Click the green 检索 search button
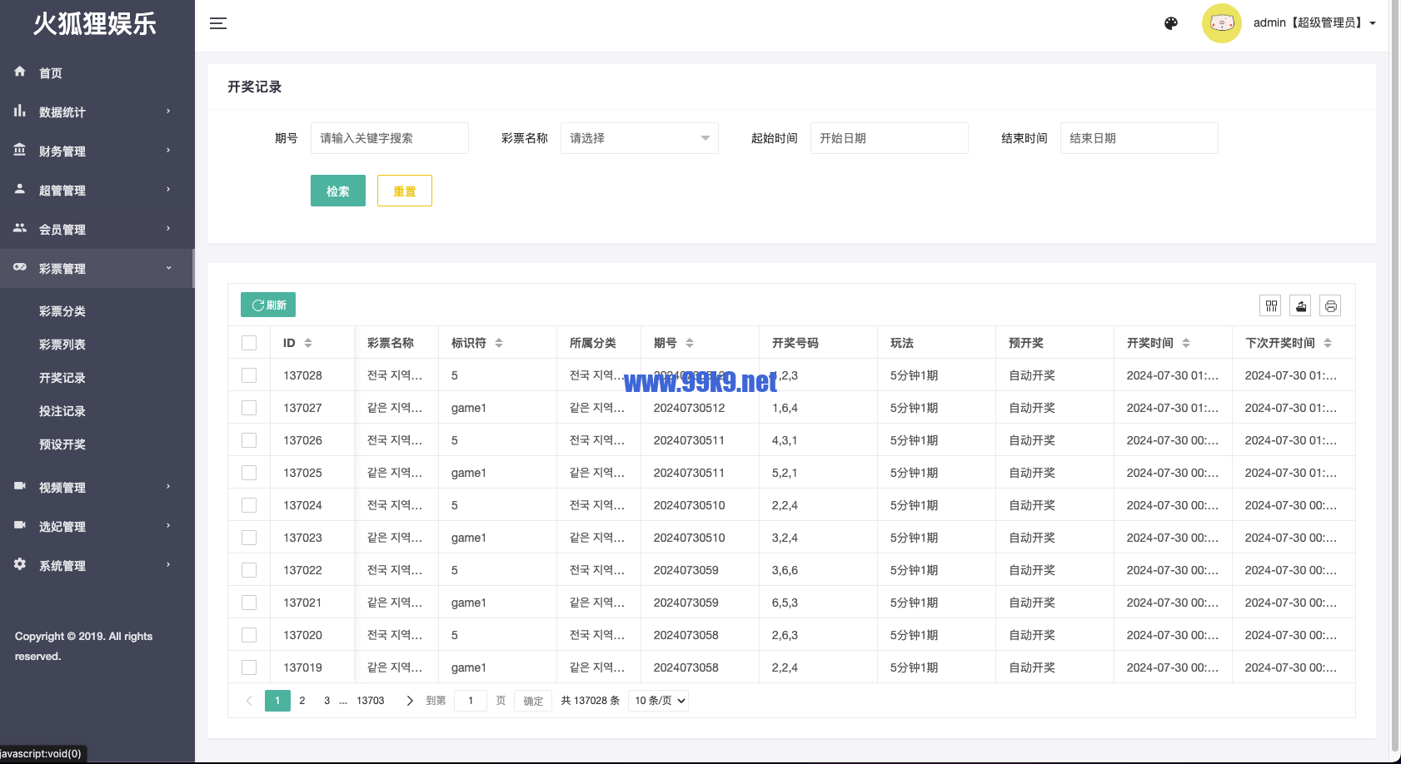 (x=338, y=191)
